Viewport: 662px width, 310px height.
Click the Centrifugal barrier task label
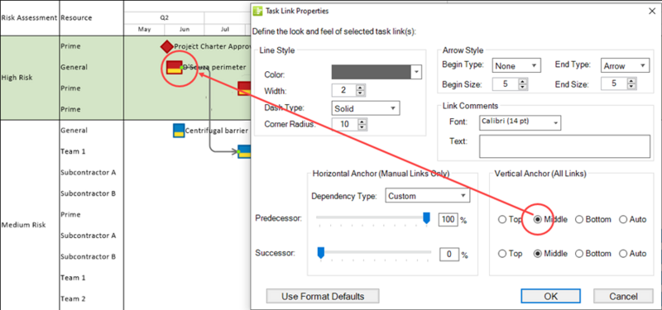pyautogui.click(x=217, y=131)
